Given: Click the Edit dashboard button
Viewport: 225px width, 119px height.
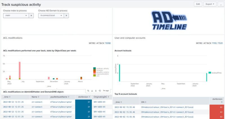Looking at the screenshot, I should click(198, 4).
